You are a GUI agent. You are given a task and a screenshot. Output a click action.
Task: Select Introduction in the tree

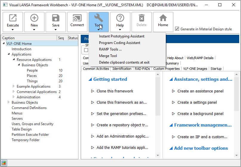pyautogui.click(x=21, y=49)
